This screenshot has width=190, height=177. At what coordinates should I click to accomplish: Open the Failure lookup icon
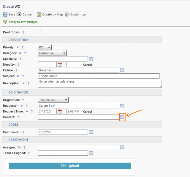click(122, 70)
